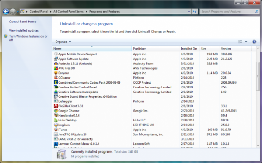Click version 4.1.249.1045 cell

pos(229,111)
